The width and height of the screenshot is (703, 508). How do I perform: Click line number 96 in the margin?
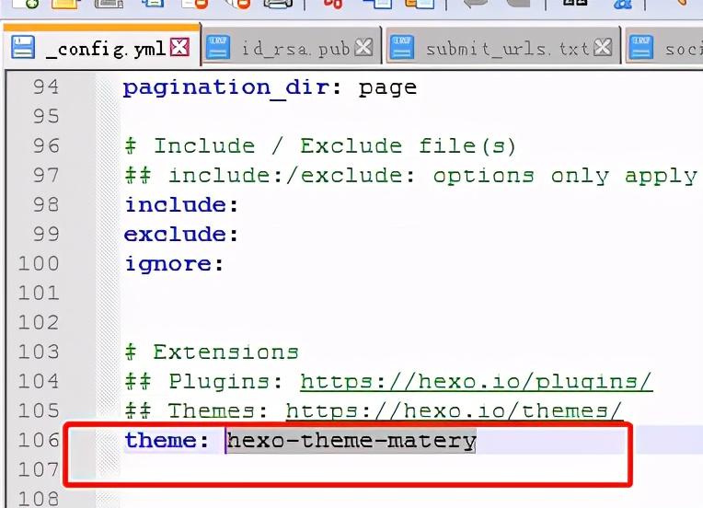coord(46,146)
